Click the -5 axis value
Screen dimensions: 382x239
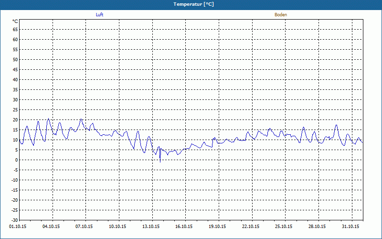point(16,170)
